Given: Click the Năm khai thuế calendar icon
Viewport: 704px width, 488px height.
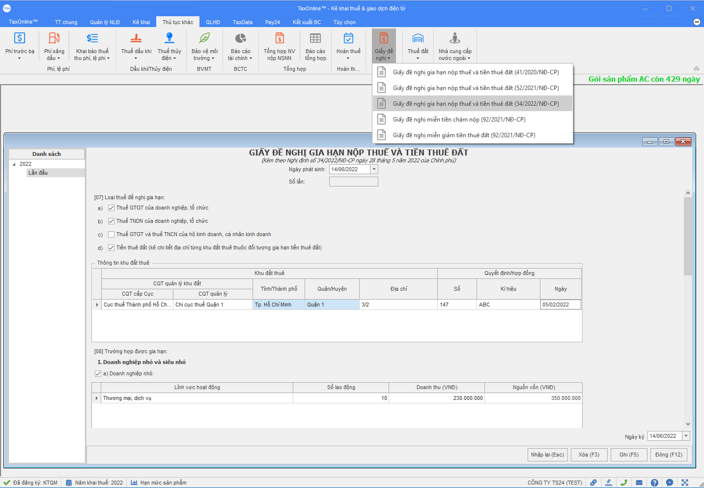Looking at the screenshot, I should click(69, 483).
